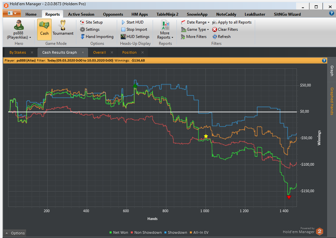Image resolution: width=336 pixels, height=238 pixels.
Task: Open Settings gear option
Action: tap(90, 29)
